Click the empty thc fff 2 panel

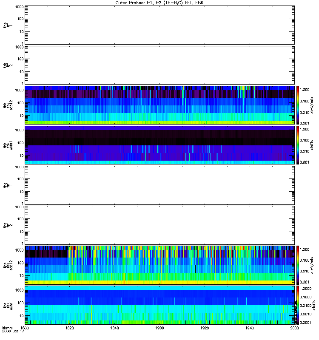160,225
